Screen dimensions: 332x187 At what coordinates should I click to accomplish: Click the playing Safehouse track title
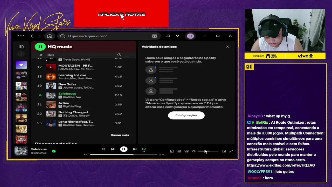pos(67,94)
